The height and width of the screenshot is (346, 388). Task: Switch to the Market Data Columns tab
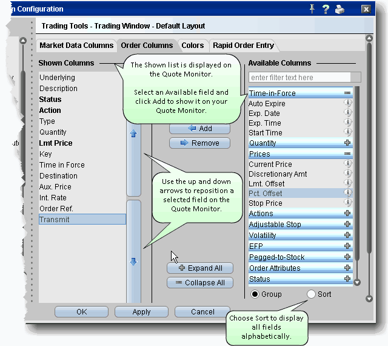[x=76, y=46]
